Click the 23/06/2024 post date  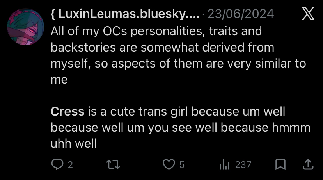pyautogui.click(x=241, y=14)
